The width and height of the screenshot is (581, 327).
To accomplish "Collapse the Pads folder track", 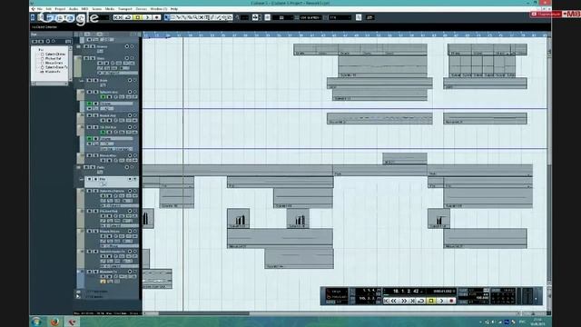I will click(x=79, y=167).
